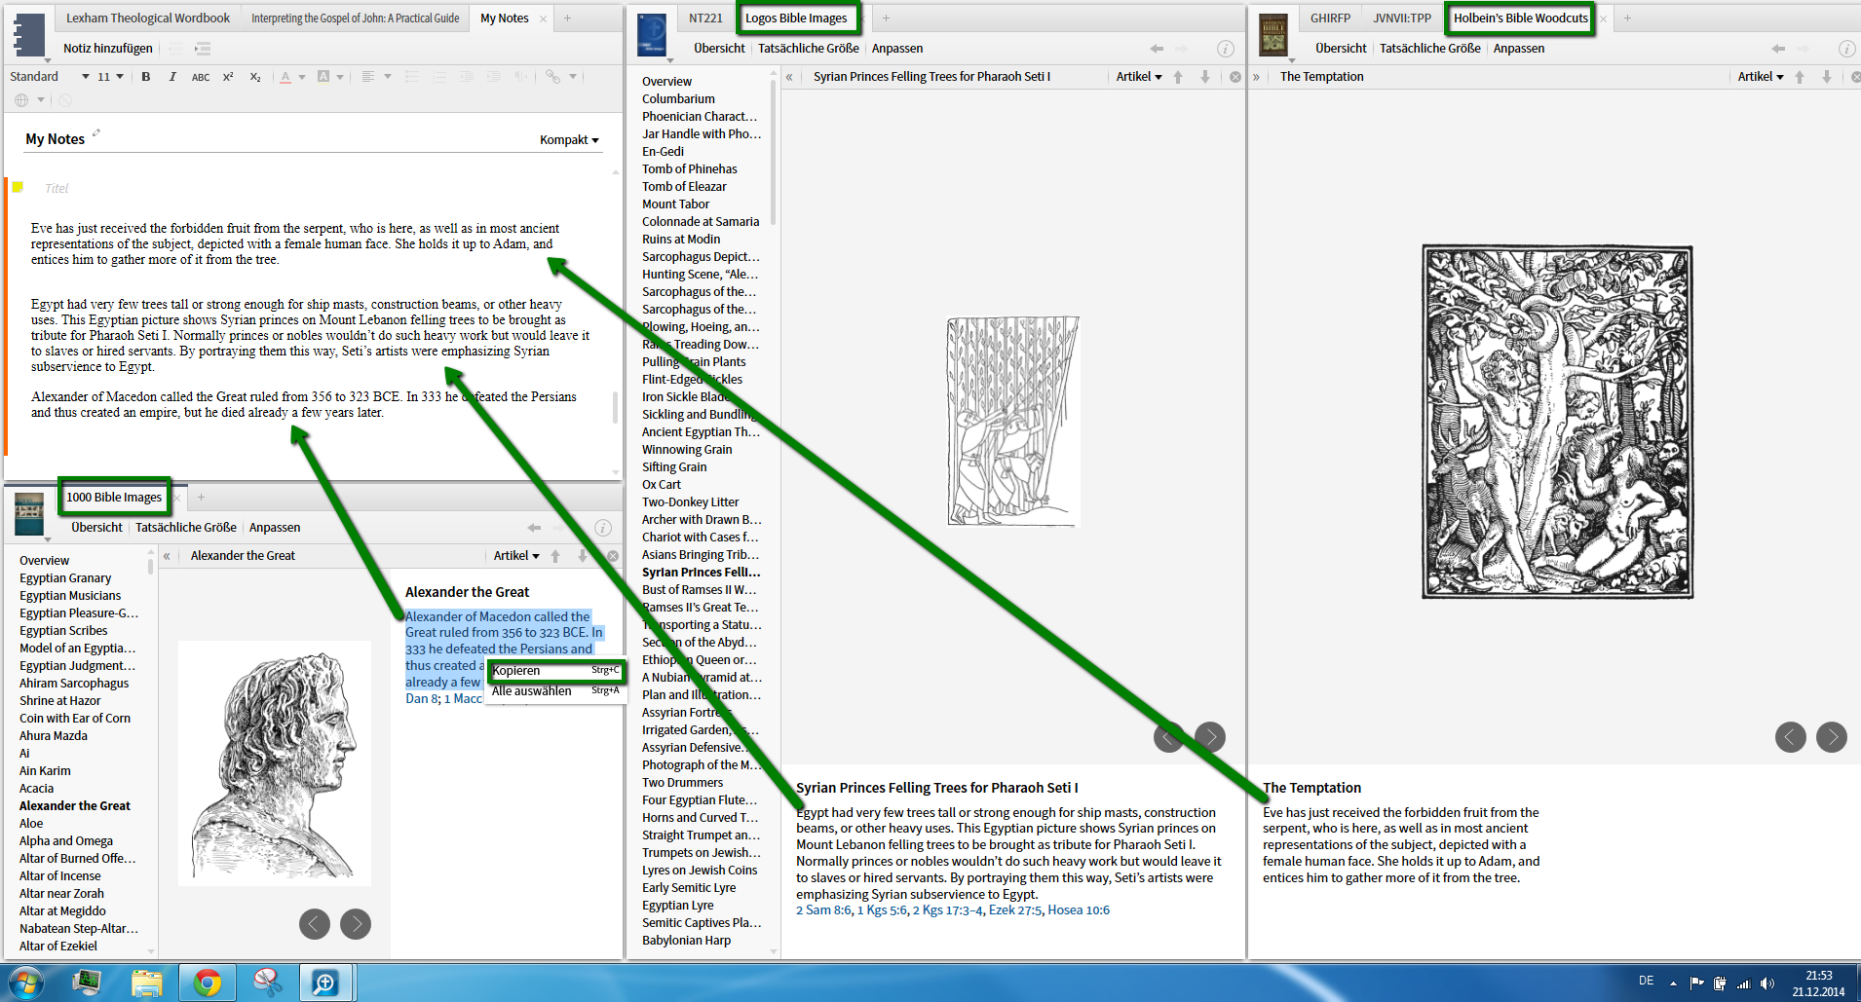Screen dimensions: 1861x1002
Task: Switch to the NT221 tab
Action: point(705,19)
